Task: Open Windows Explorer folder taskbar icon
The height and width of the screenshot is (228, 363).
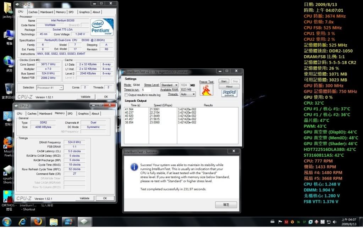Action: coord(54,222)
